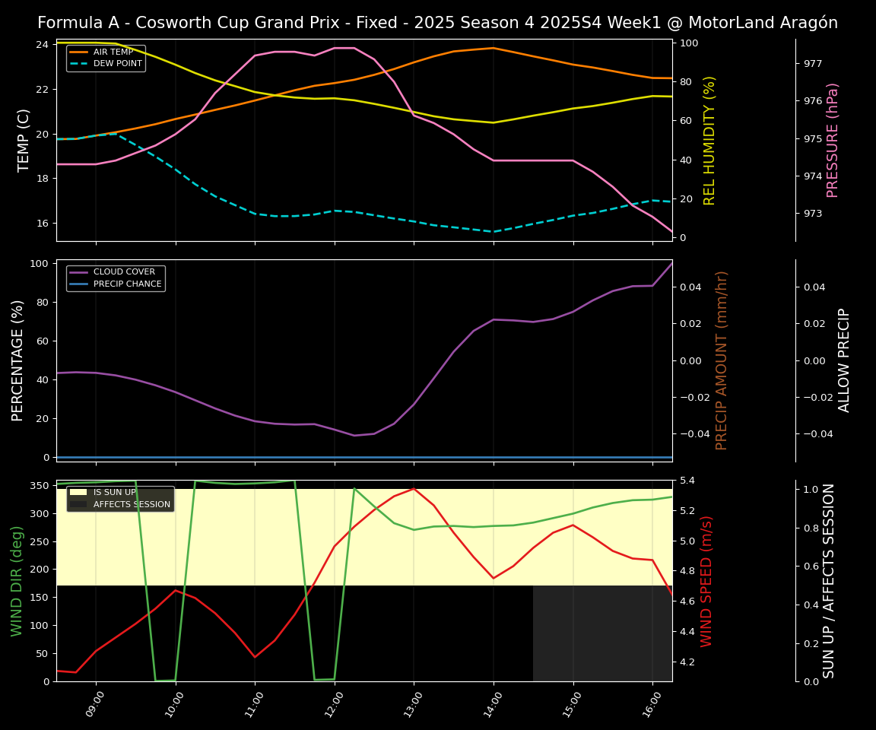Click the REL HUMIDITY (%) axis label
Screen dimensions: 876x730
[x=709, y=140]
